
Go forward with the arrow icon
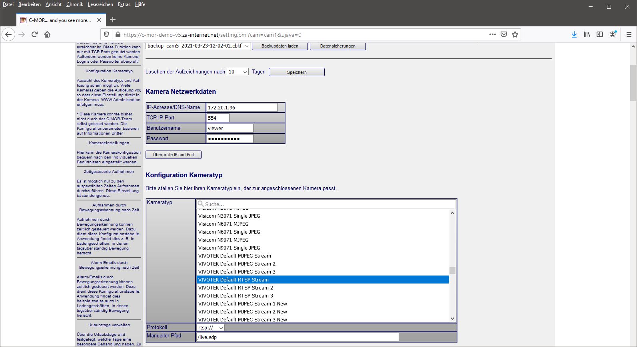[22, 34]
